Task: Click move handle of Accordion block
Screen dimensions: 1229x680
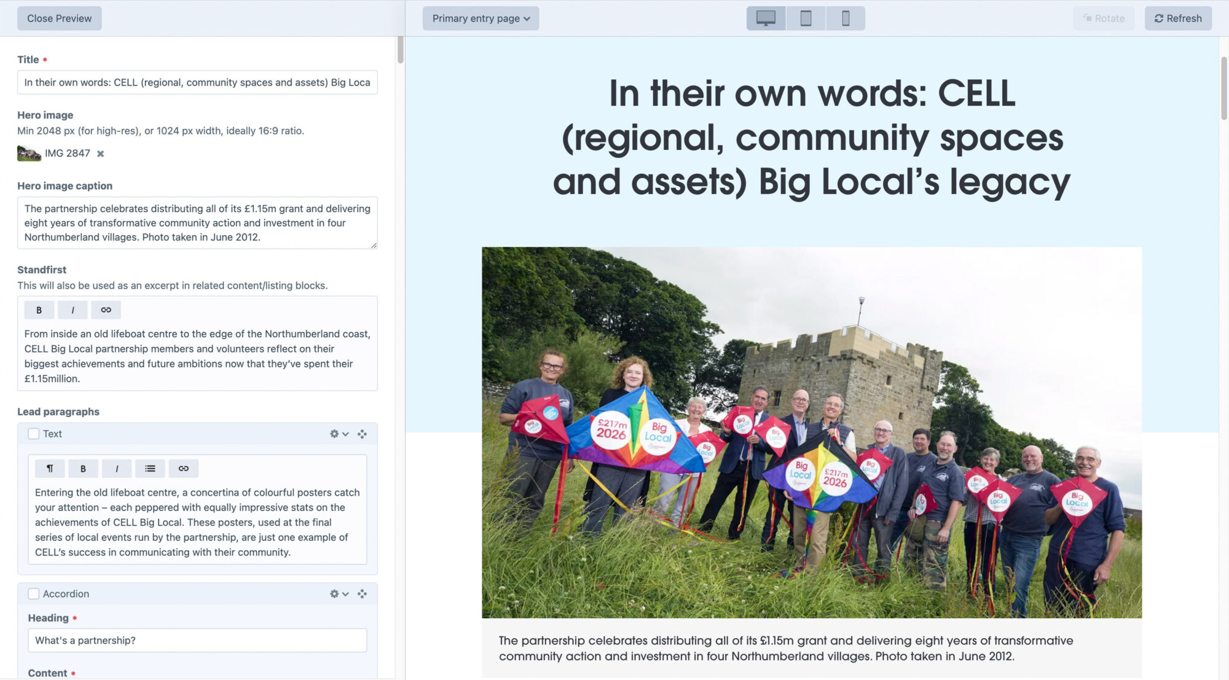Action: coord(362,594)
